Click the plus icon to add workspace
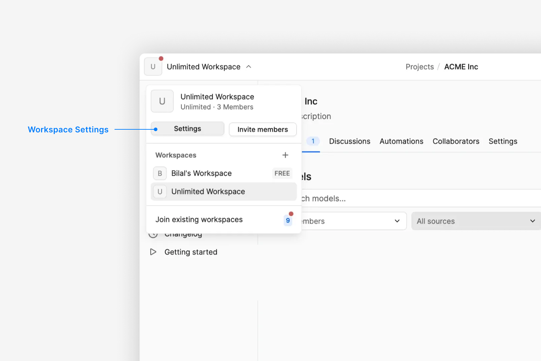541x361 pixels. 285,155
